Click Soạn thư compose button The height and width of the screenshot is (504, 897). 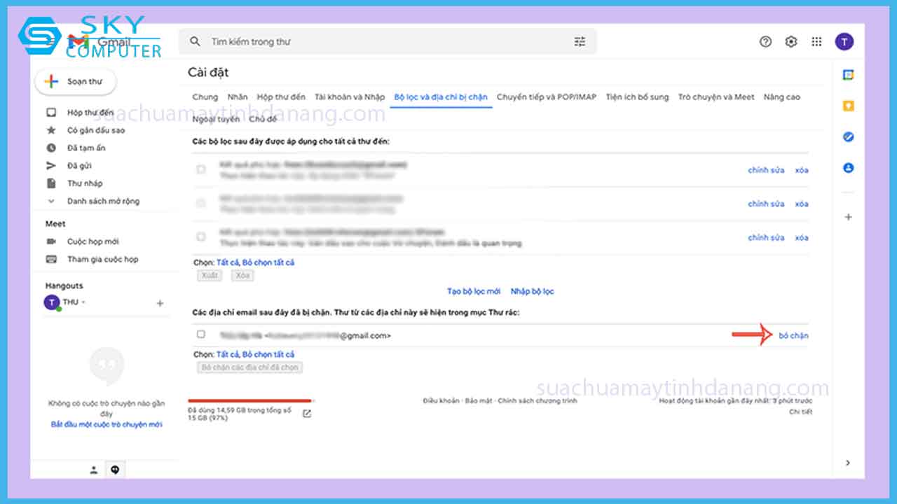point(76,82)
